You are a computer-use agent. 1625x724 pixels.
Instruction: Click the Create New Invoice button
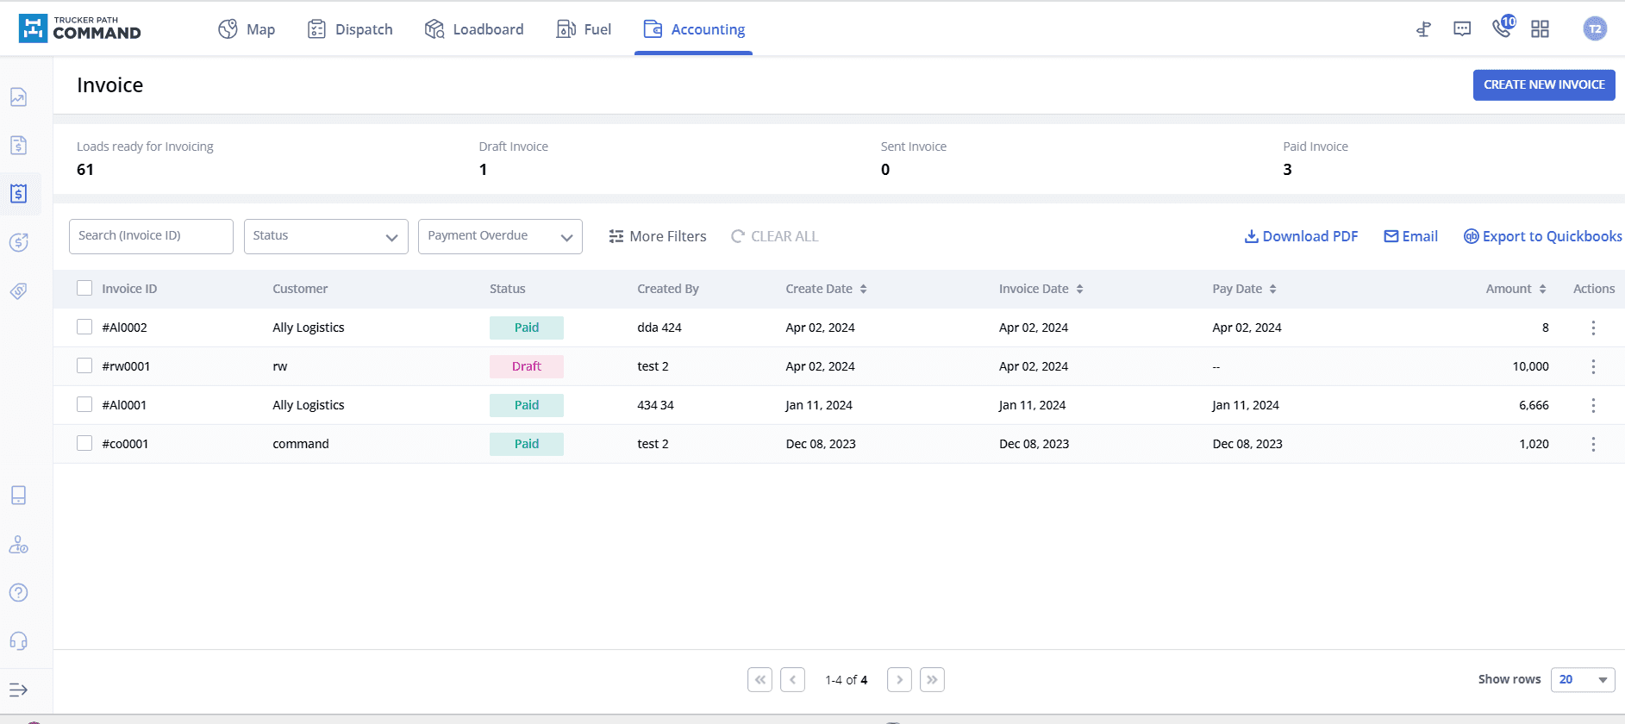[1544, 84]
